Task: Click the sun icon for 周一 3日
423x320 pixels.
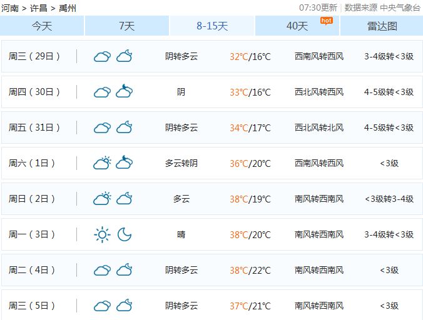Action: click(102, 234)
